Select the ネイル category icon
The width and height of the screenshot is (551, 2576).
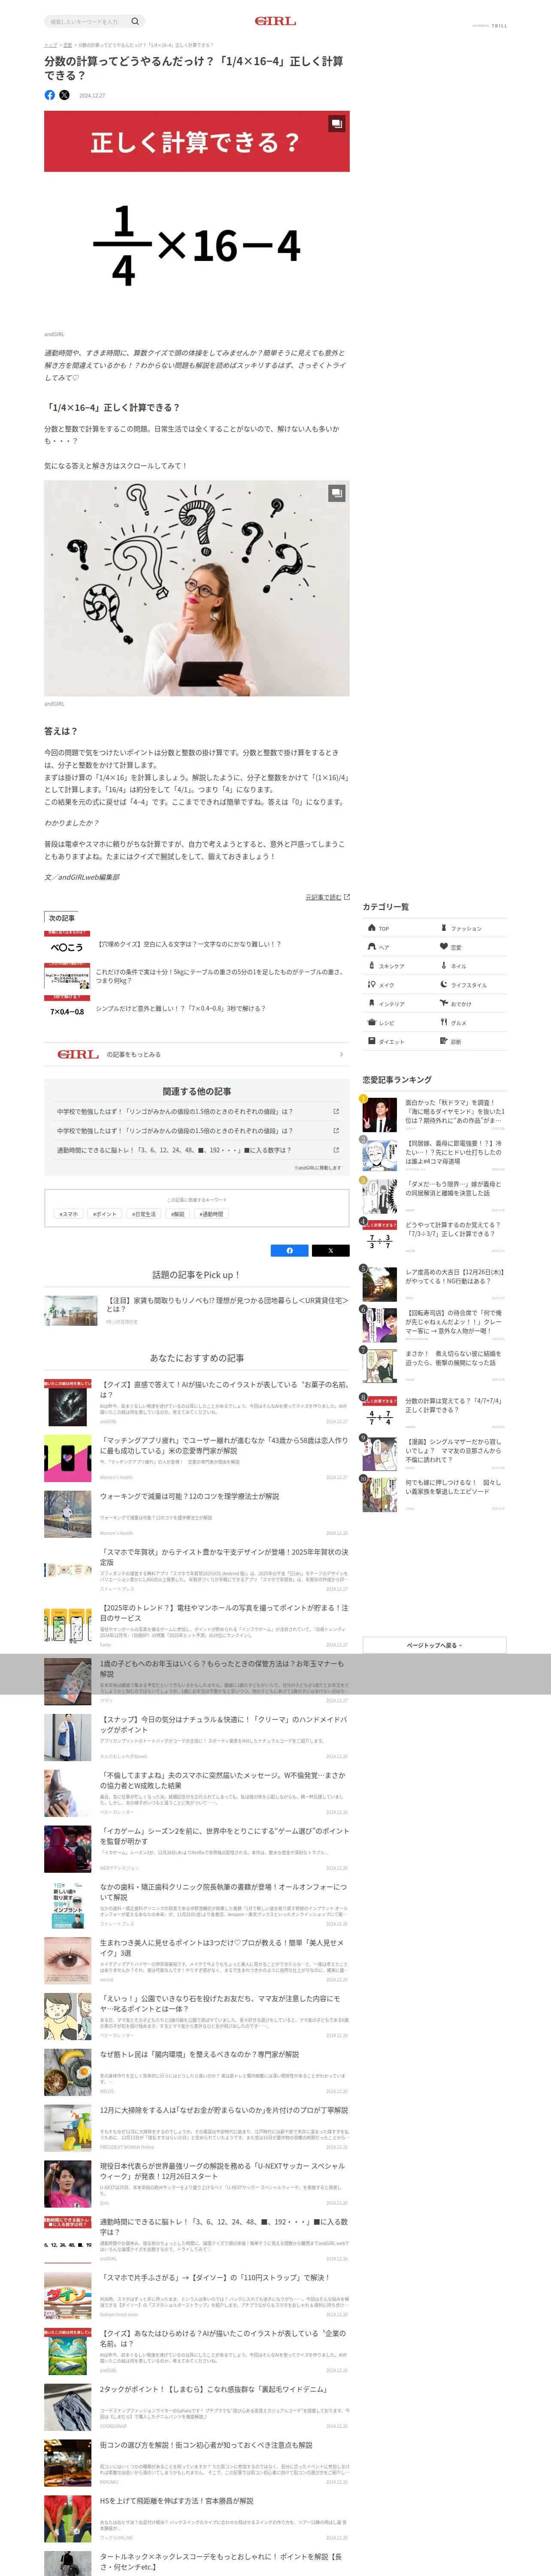(x=444, y=966)
